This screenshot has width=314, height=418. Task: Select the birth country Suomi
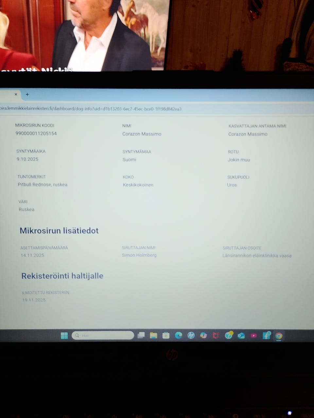coord(129,159)
